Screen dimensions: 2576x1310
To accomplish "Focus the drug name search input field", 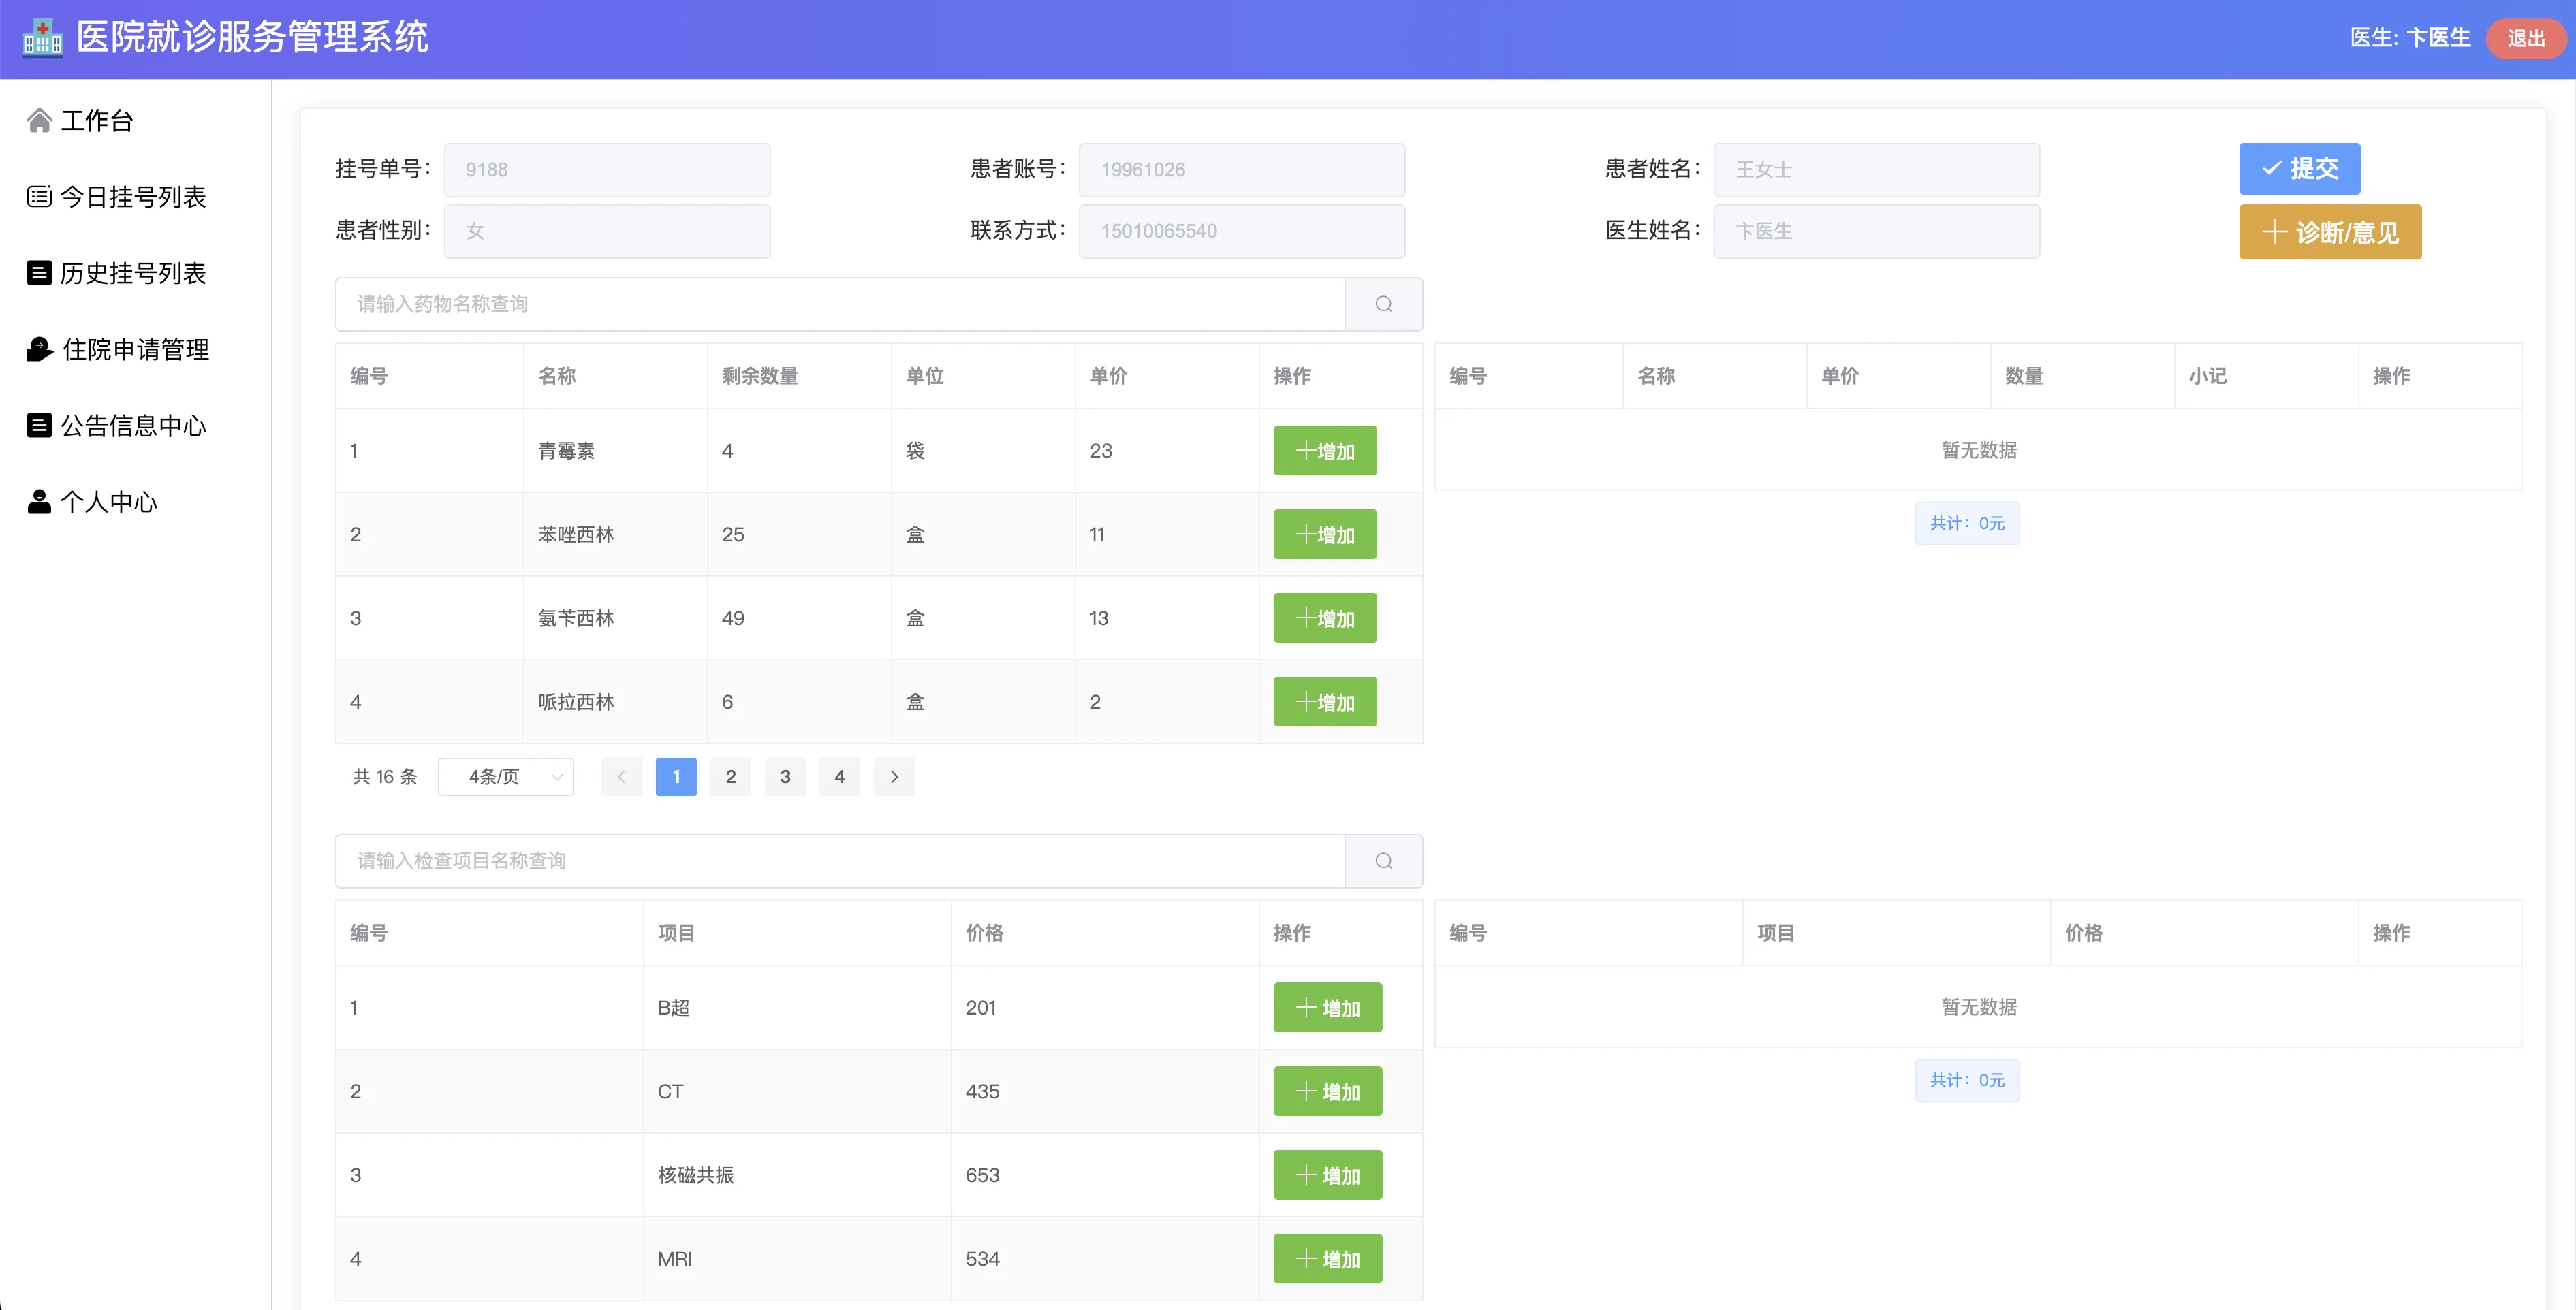I will [x=840, y=304].
